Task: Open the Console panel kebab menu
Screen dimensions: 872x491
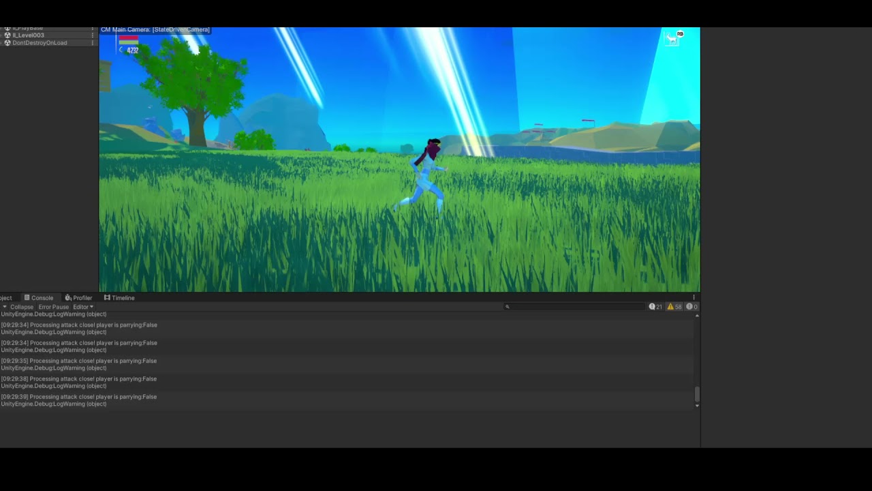Action: click(x=694, y=297)
